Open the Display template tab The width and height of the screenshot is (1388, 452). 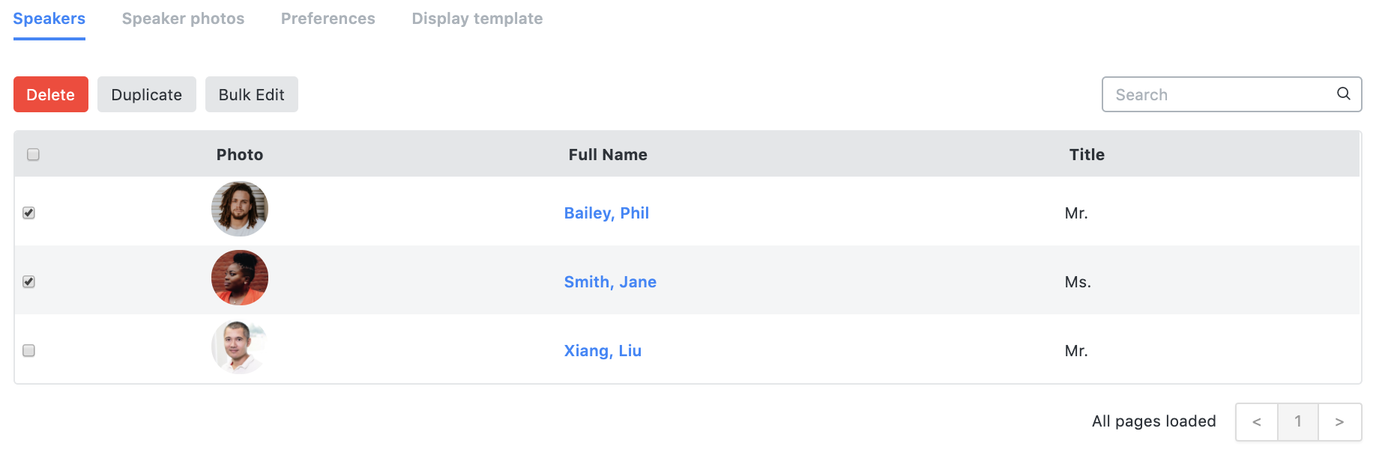pos(477,19)
